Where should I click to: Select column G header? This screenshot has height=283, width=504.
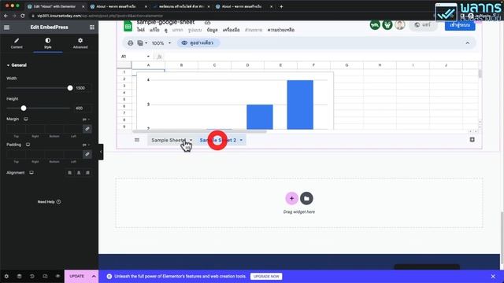346,65
